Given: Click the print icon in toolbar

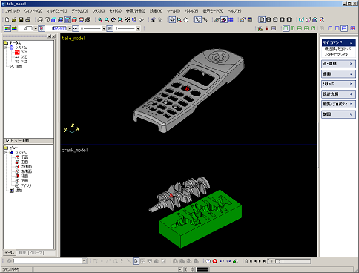Looking at the screenshot, I should 27,19.
